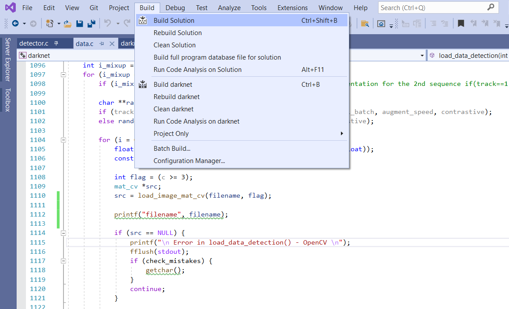Click the search magnifier icon in Search box
Screen dimensions: 509x309
pyautogui.click(x=491, y=7)
